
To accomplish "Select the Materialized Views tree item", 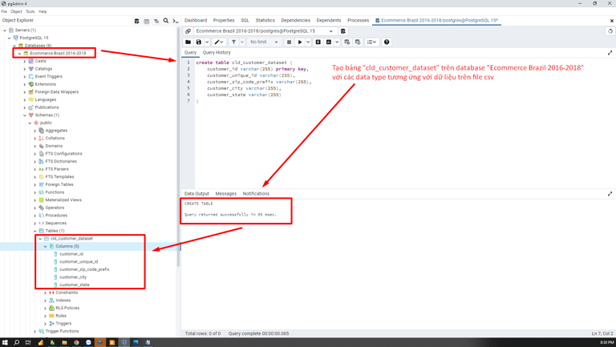I will tap(63, 200).
